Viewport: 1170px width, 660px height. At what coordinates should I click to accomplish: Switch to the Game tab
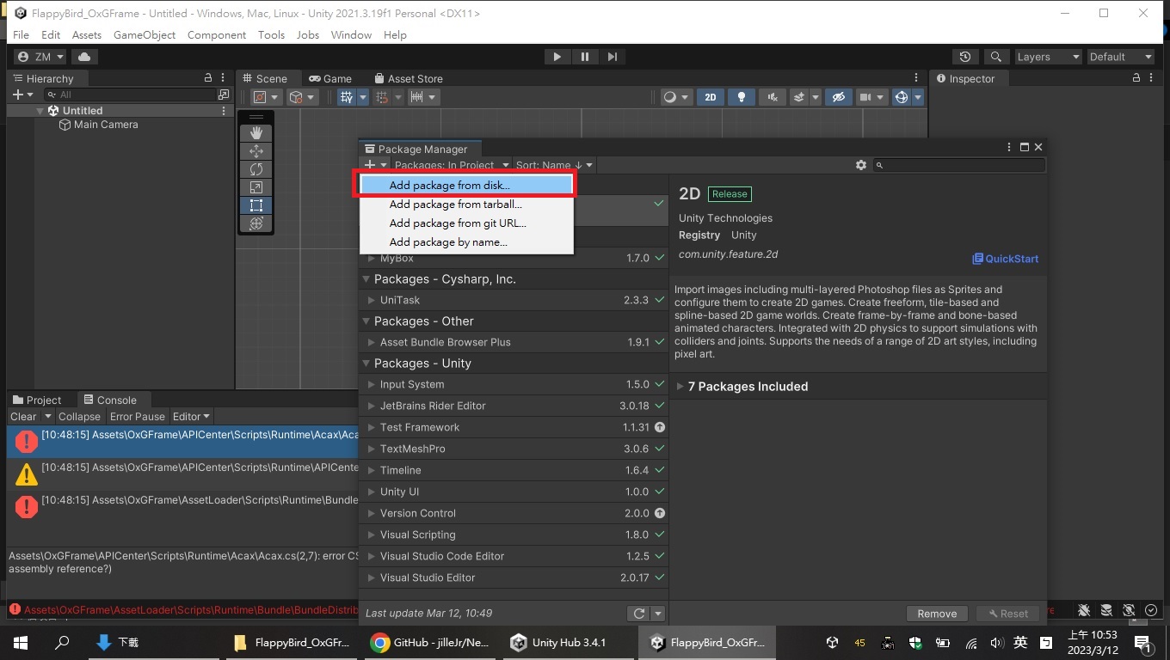tap(330, 78)
